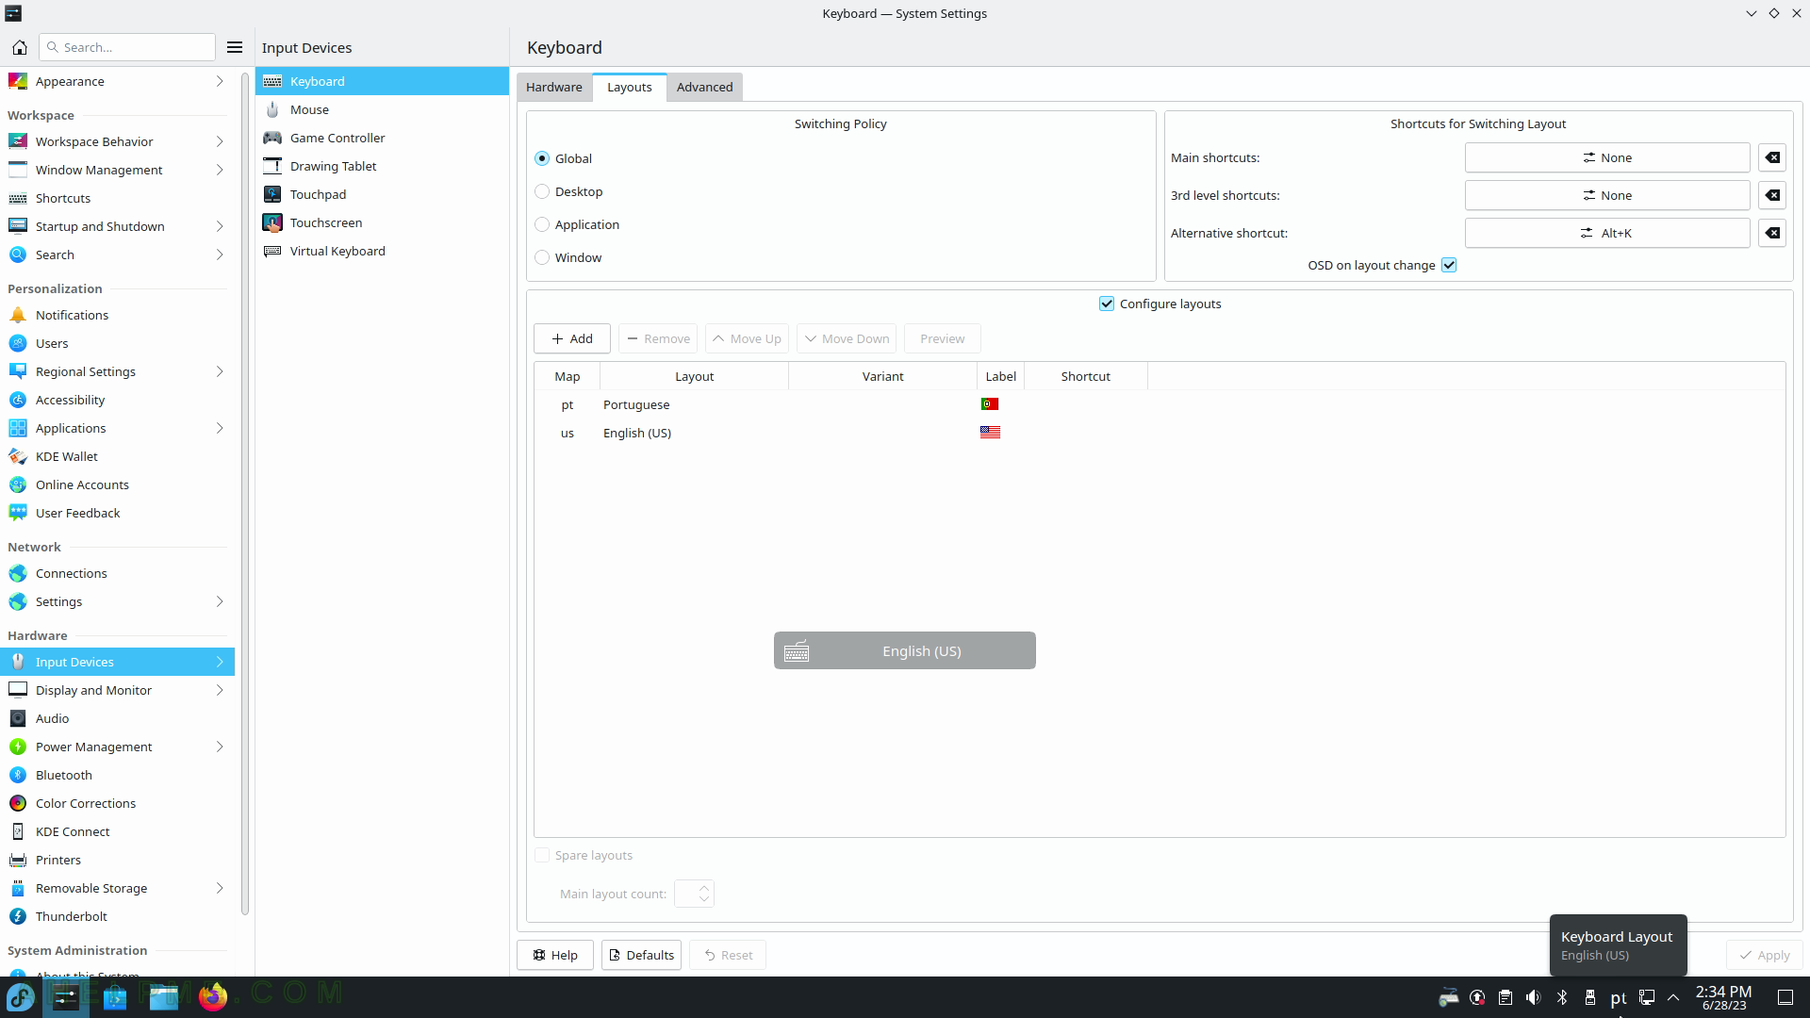This screenshot has width=1810, height=1018.
Task: Open Color Corrections settings
Action: coord(117,803)
